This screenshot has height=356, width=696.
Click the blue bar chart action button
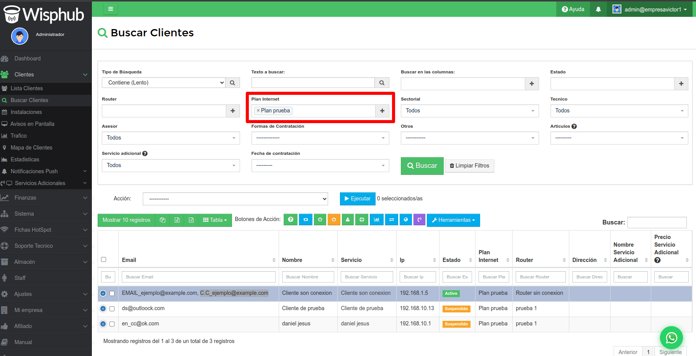click(x=377, y=219)
